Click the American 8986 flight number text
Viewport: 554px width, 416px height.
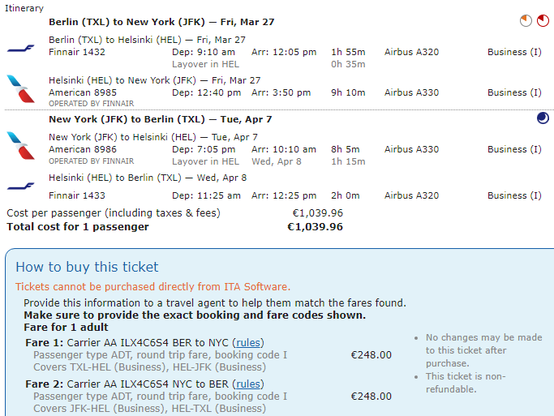pos(83,149)
